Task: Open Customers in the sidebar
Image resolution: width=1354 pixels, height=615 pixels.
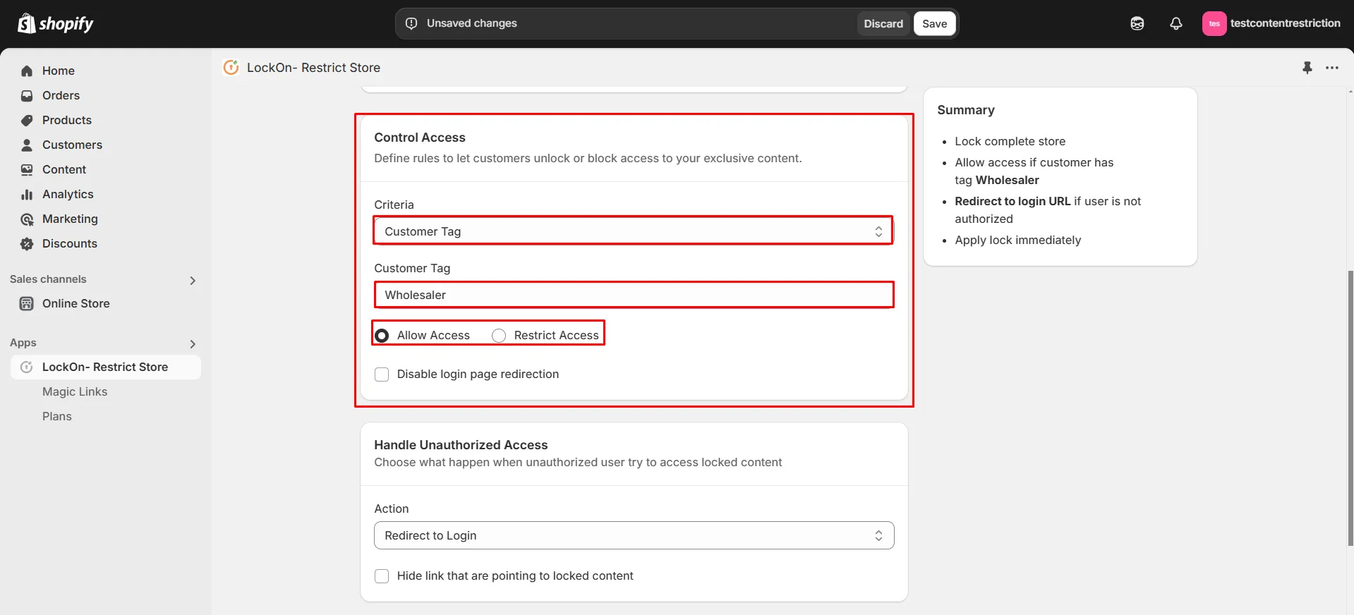Action: click(x=72, y=145)
